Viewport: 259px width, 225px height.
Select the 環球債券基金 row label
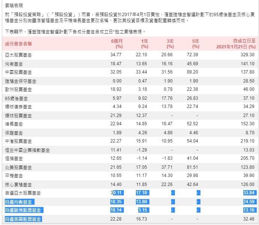(18, 107)
